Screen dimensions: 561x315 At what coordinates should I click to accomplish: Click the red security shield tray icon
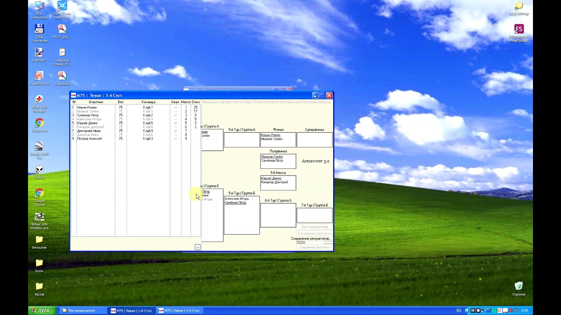(510, 311)
